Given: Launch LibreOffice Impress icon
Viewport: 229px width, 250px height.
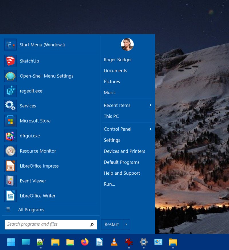Looking at the screenshot, I should click(10, 166).
